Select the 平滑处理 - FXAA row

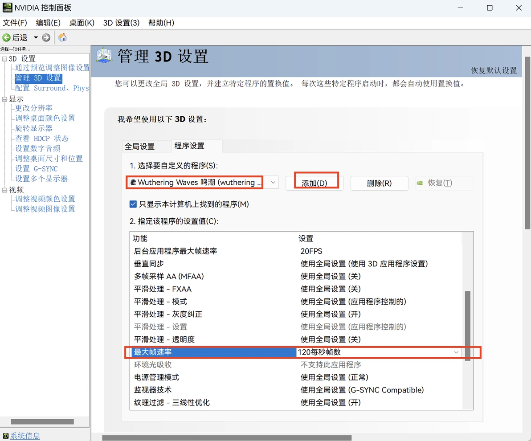point(295,289)
